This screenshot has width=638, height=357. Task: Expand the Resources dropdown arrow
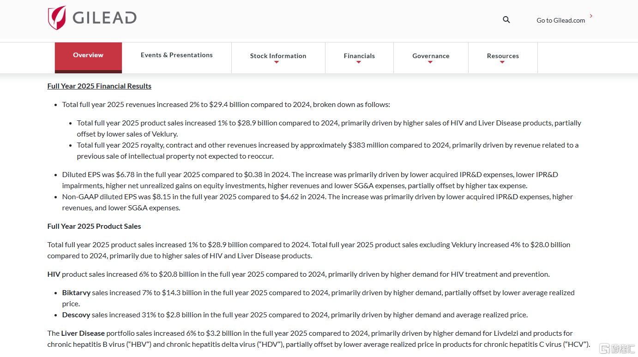(502, 62)
